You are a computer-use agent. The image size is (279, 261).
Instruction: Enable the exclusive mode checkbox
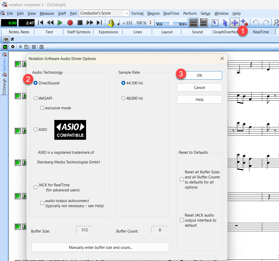click(42, 108)
